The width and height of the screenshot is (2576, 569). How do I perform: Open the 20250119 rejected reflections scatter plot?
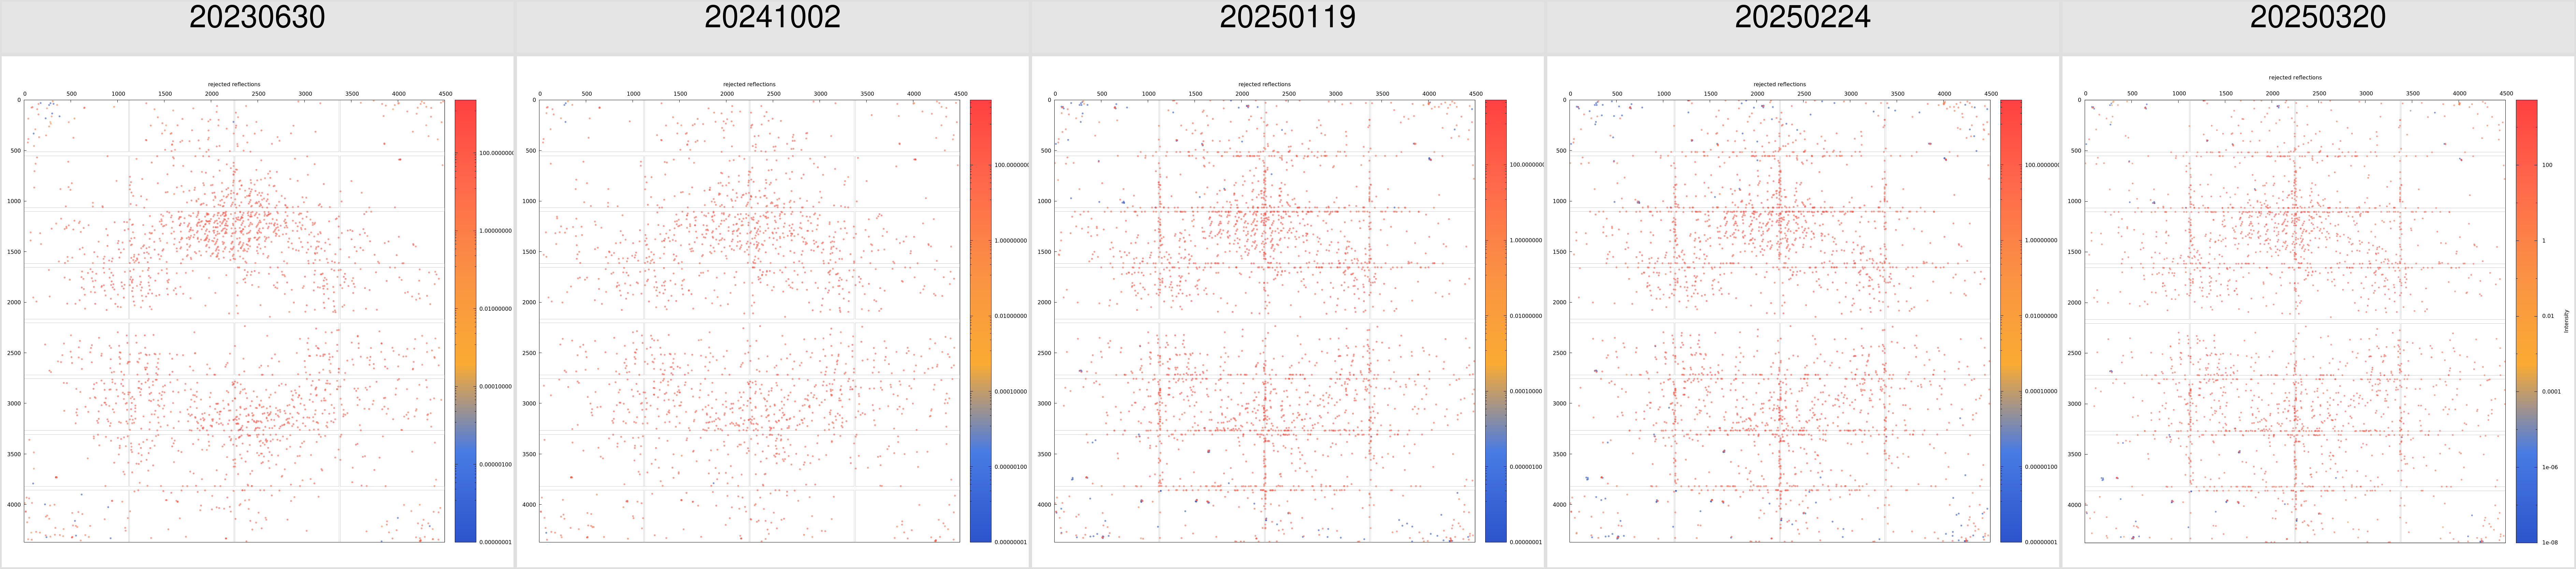point(1264,320)
